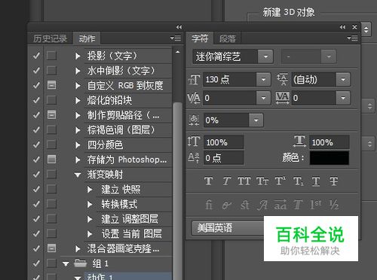377x280 pixels.
Task: Open the font size 130 点 dropdown
Action: [x=263, y=80]
